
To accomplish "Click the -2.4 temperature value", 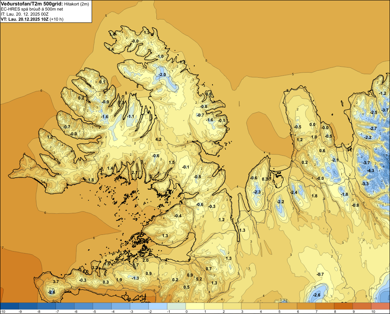I will [294, 193].
